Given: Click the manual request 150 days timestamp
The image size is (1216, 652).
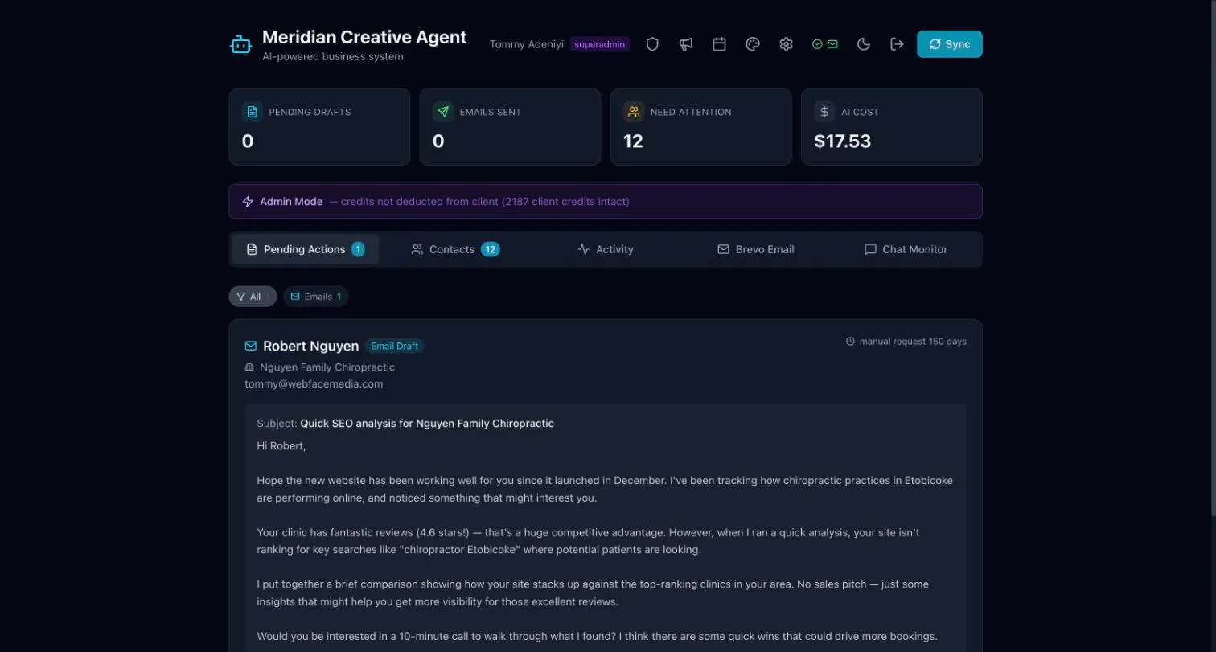Looking at the screenshot, I should (906, 342).
